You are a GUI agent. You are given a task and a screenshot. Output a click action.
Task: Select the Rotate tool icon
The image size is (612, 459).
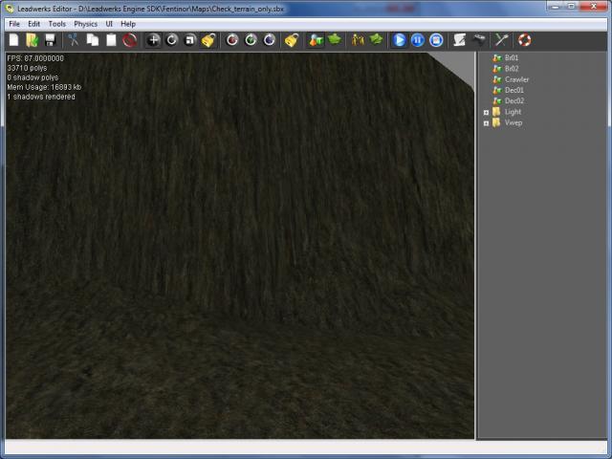172,40
